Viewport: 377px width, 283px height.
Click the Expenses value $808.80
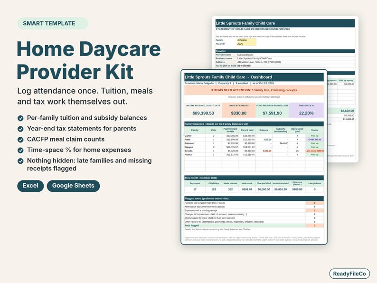(x=297, y=189)
